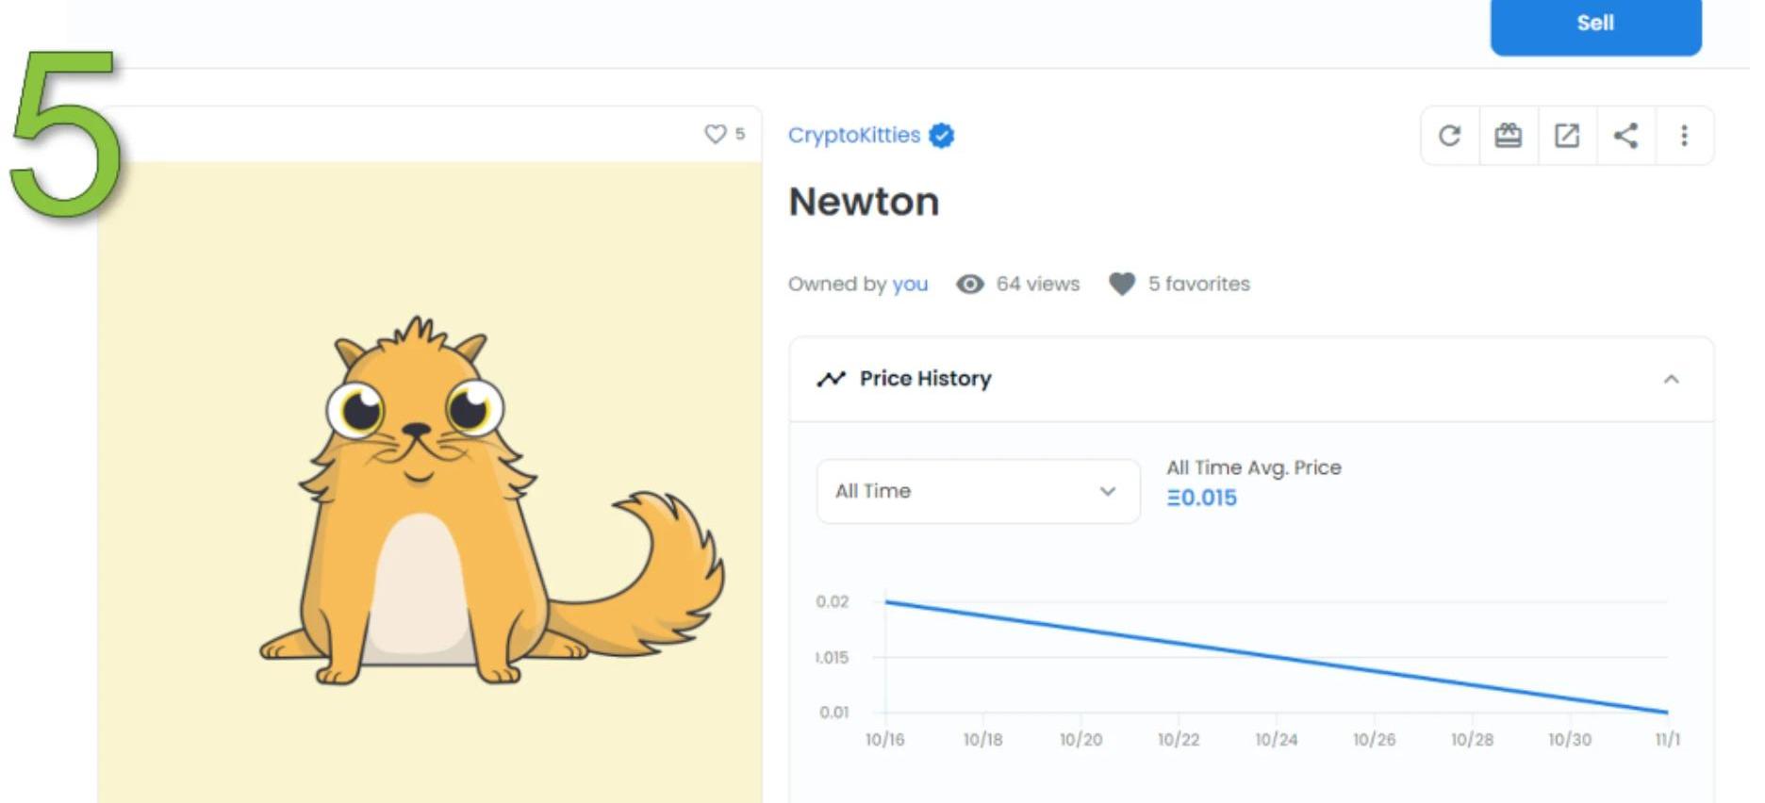Click the eye icon beside 64 views
The height and width of the screenshot is (803, 1765).
969,284
